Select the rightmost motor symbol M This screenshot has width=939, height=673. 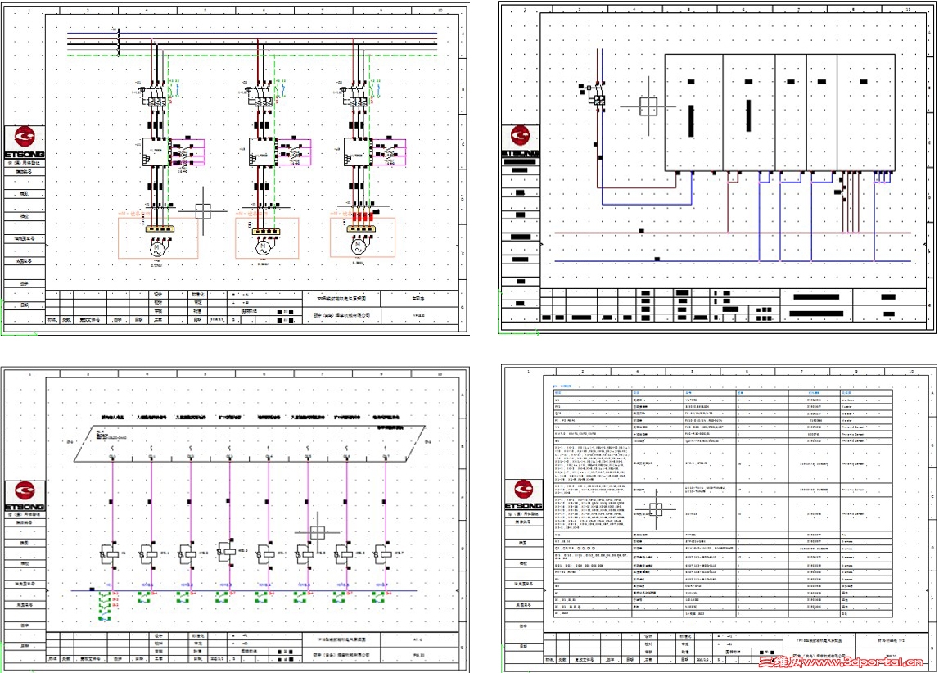(x=358, y=246)
